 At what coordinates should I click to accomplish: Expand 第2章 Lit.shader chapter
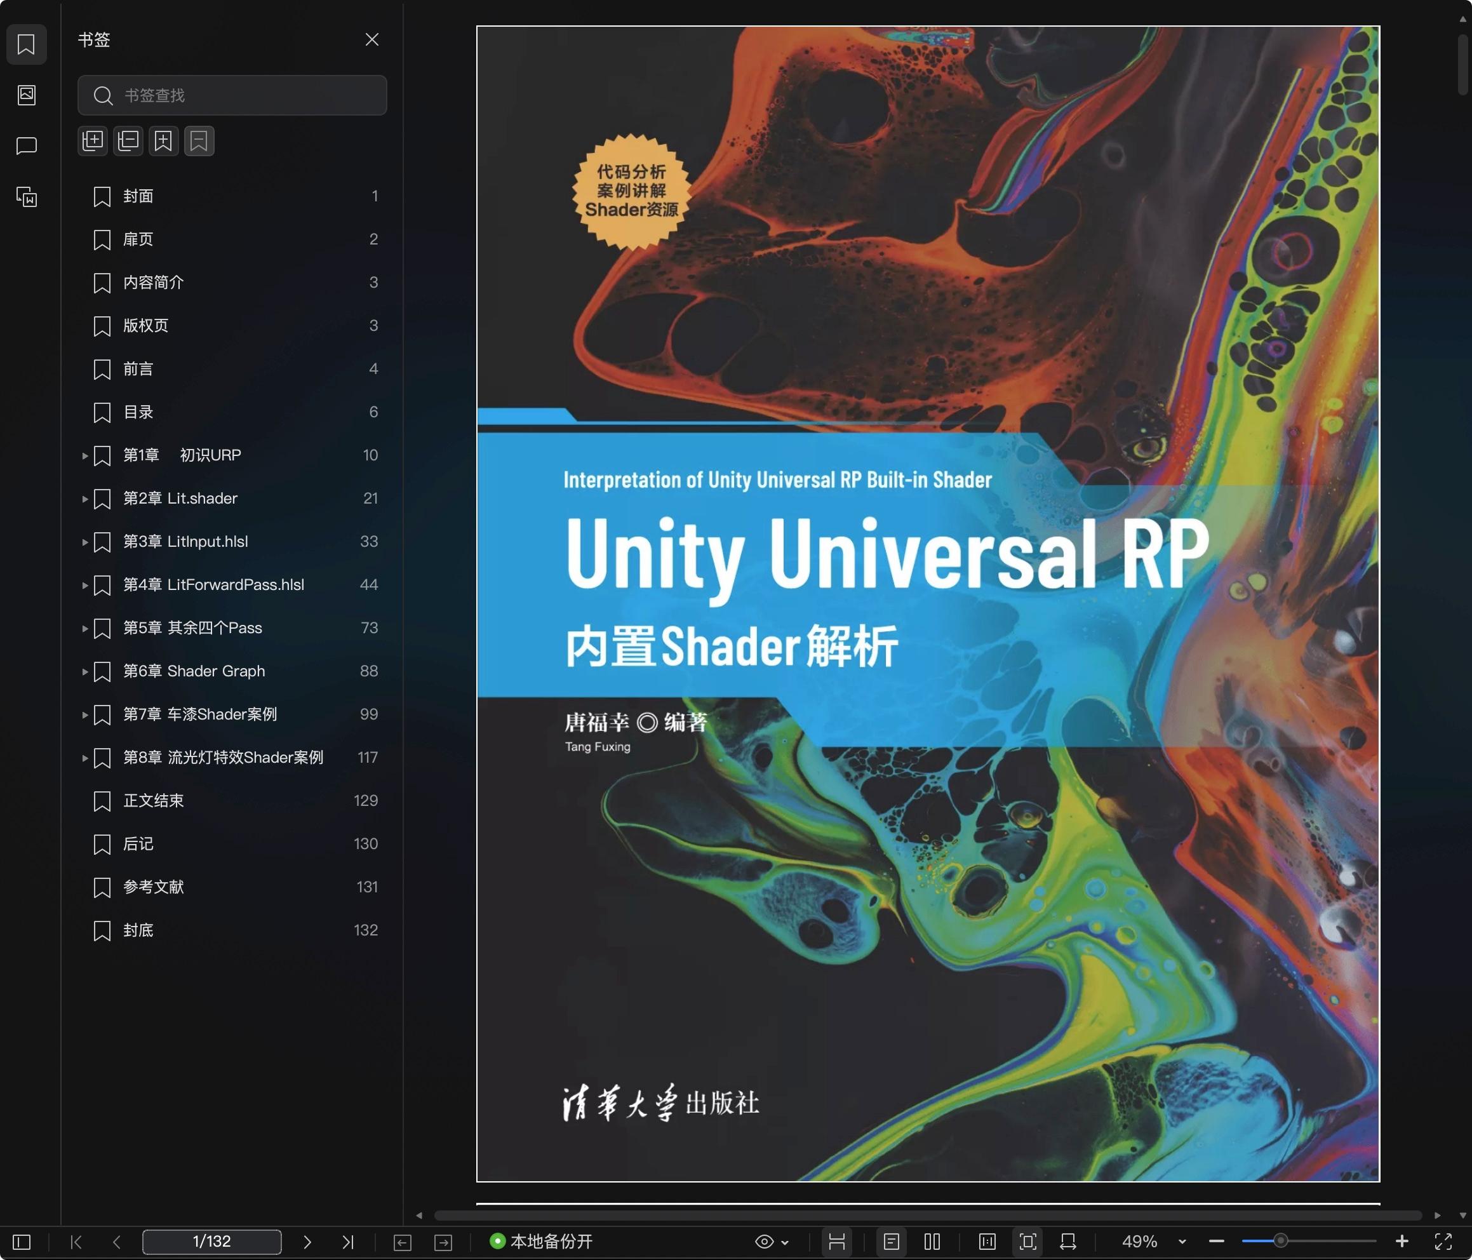[x=84, y=499]
